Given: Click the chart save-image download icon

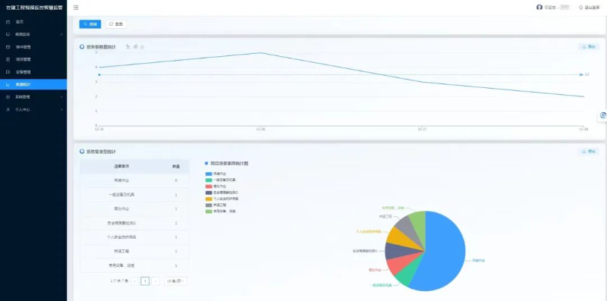Looking at the screenshot, I should 142,46.
